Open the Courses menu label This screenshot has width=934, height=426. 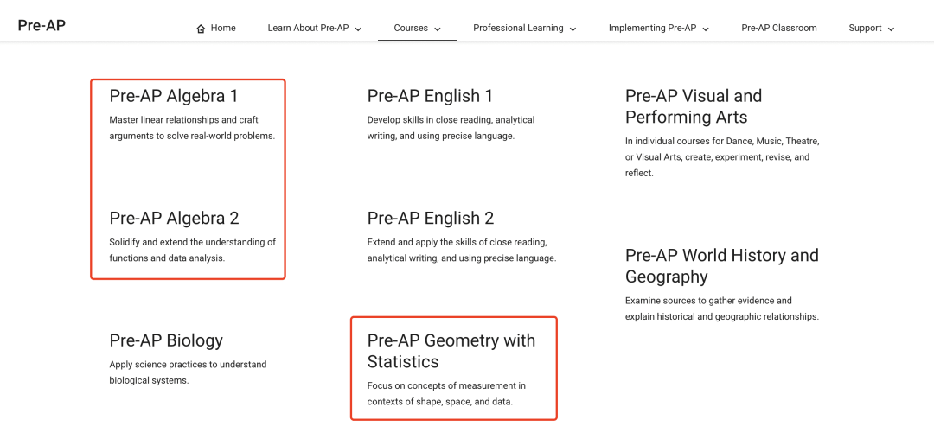411,28
